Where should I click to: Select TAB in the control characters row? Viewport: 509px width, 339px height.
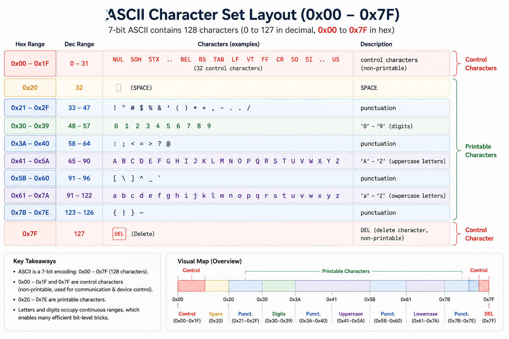[x=218, y=60]
